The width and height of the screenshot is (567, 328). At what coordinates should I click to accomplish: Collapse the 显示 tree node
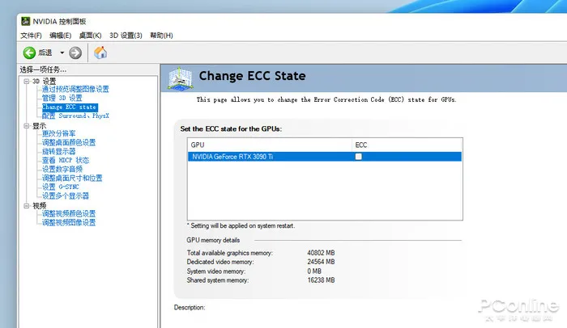[x=27, y=125]
